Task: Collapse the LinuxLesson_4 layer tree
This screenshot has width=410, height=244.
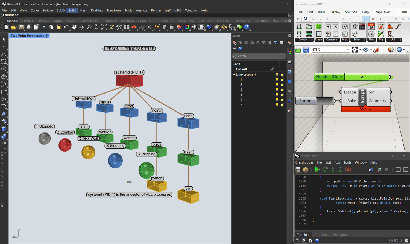Action: 234,74
